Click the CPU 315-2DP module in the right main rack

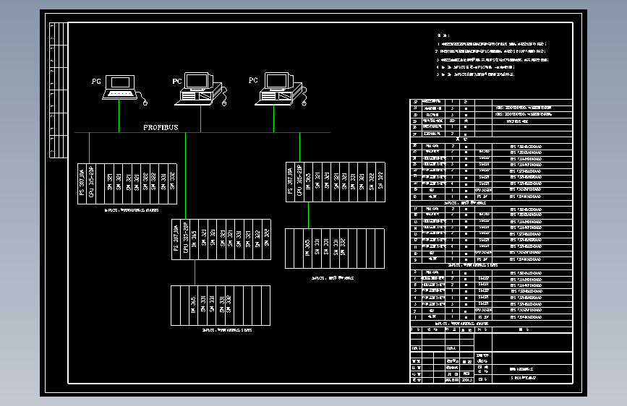pyautogui.click(x=299, y=182)
